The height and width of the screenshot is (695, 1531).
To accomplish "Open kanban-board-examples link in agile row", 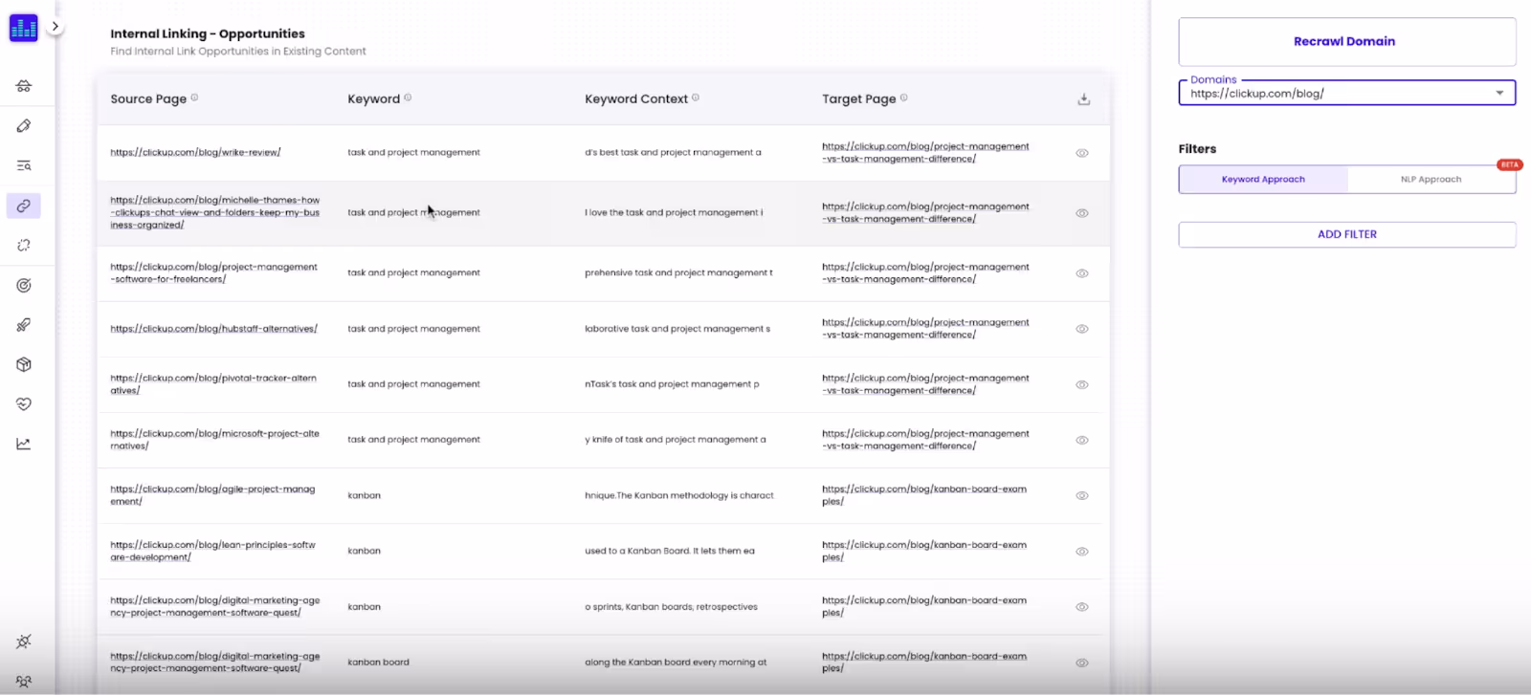I will (924, 495).
